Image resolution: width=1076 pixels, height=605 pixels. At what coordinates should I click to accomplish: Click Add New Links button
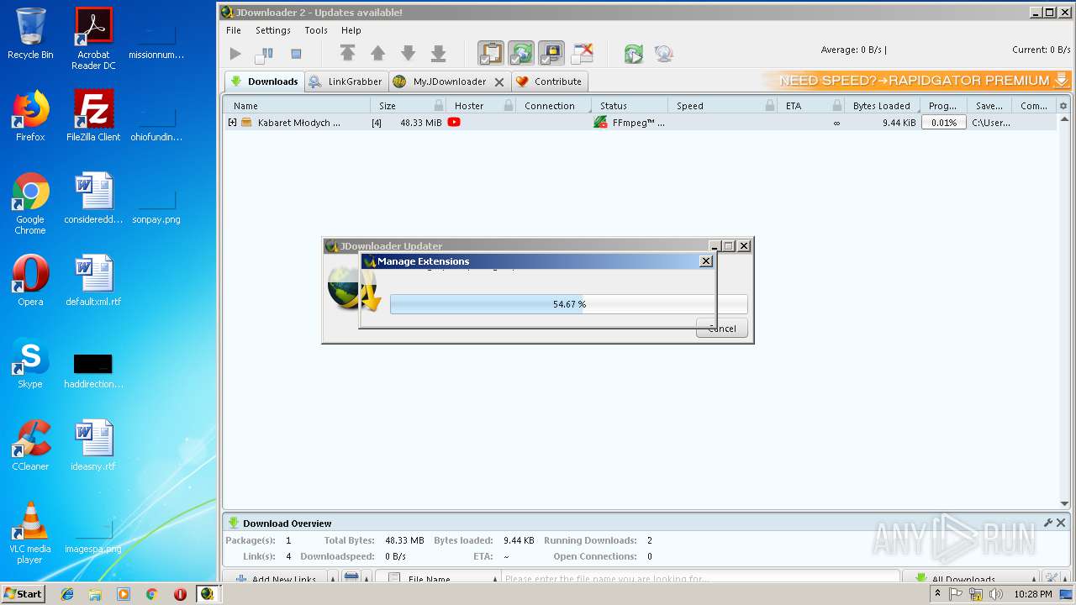click(276, 579)
